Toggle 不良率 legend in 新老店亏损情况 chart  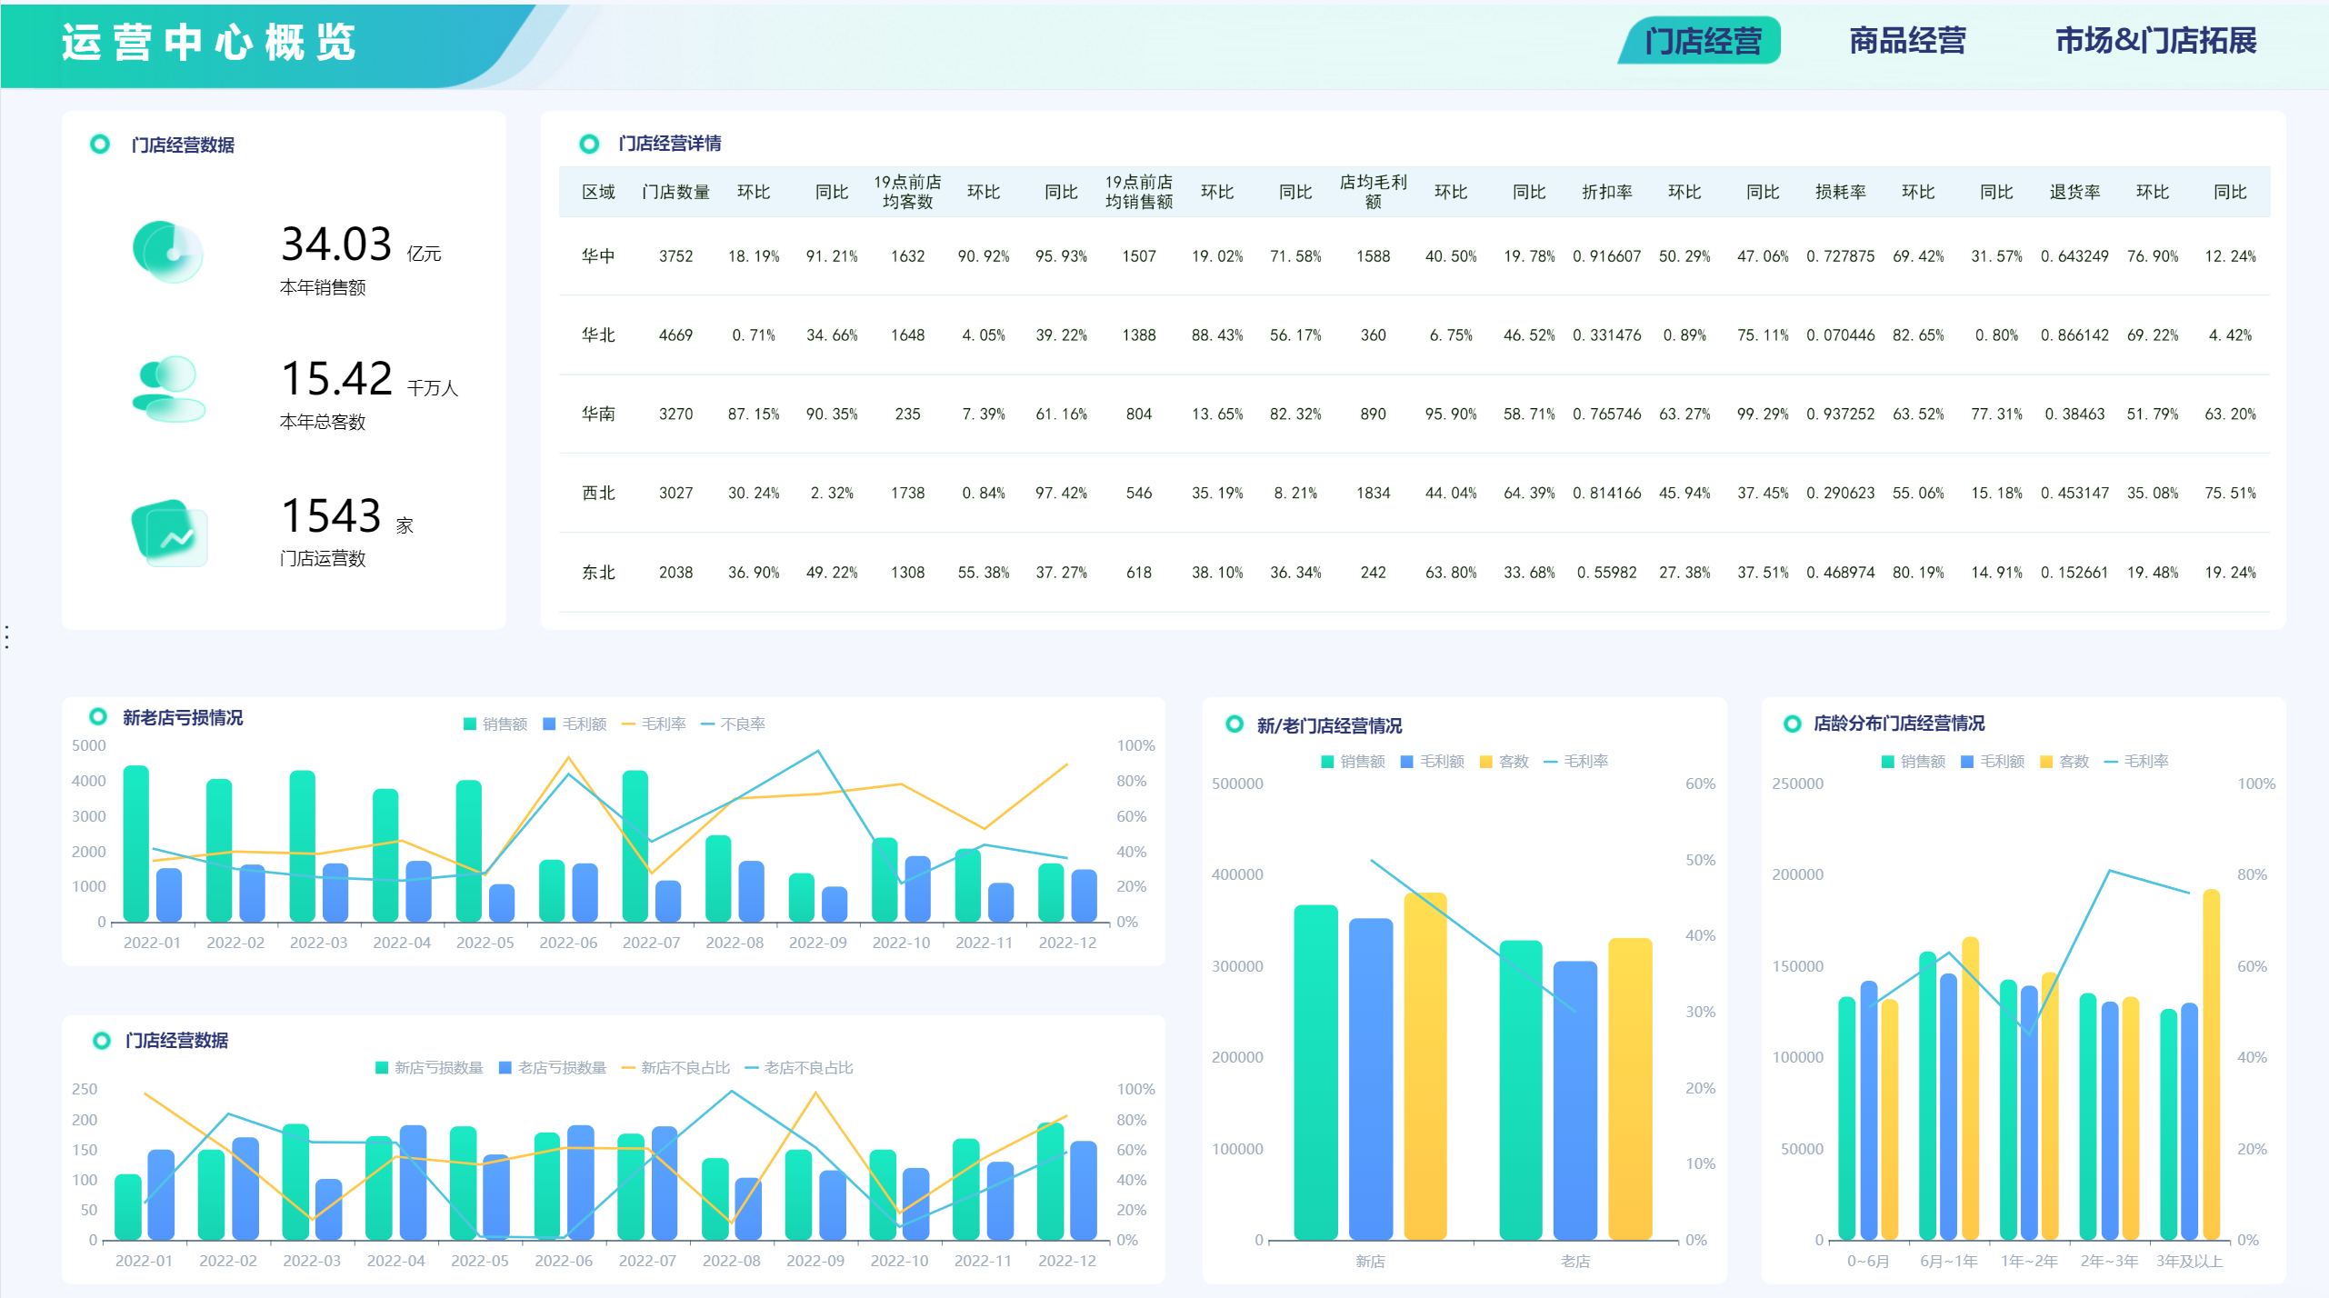click(x=733, y=724)
